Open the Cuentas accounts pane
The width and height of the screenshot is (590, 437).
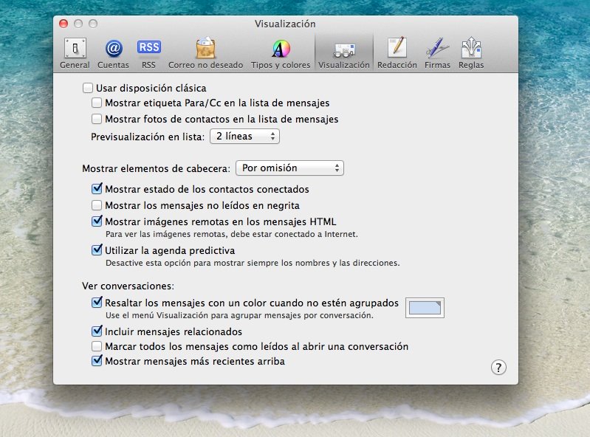[x=113, y=53]
